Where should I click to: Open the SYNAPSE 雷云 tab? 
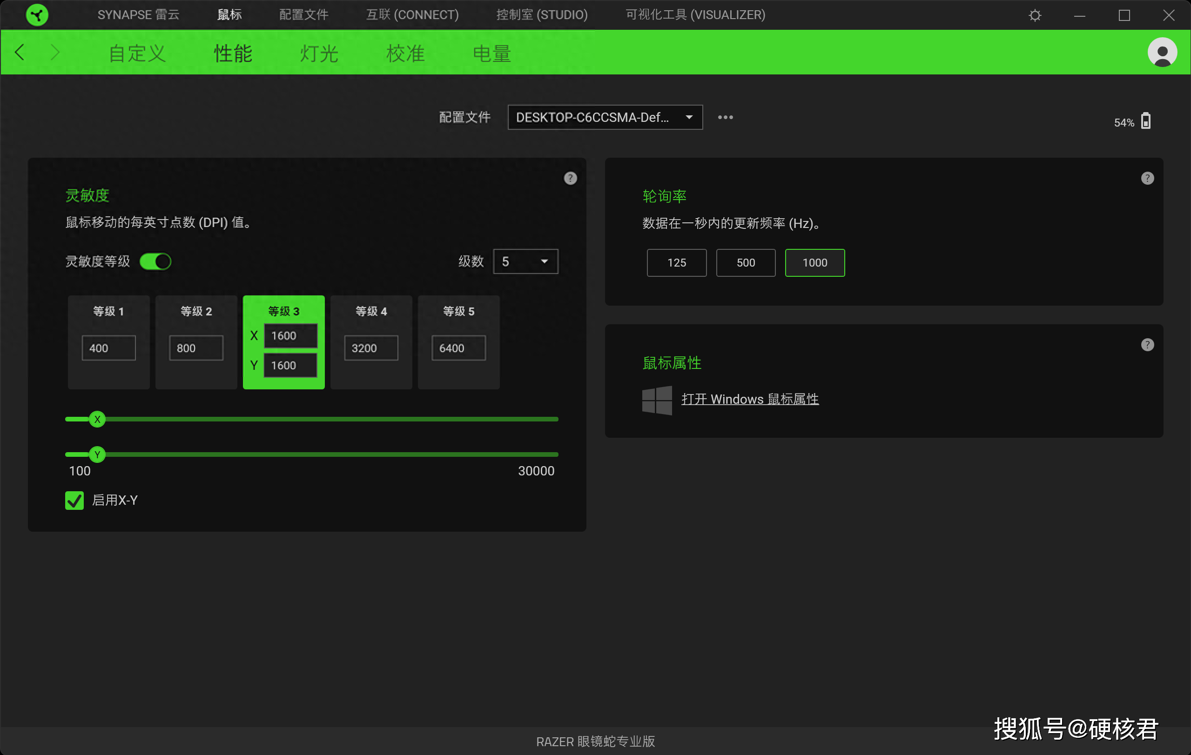click(x=139, y=15)
